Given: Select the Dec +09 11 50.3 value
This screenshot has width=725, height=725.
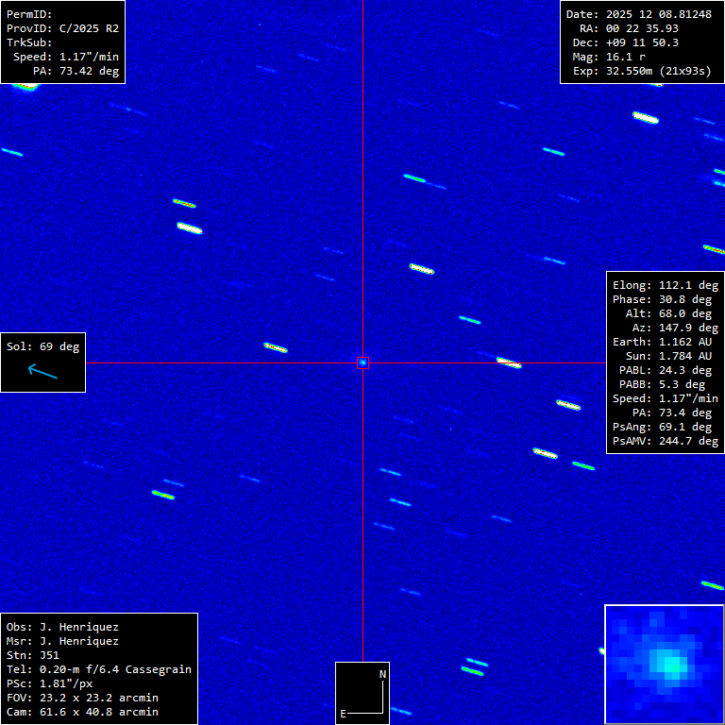Looking at the screenshot, I should pyautogui.click(x=642, y=42).
